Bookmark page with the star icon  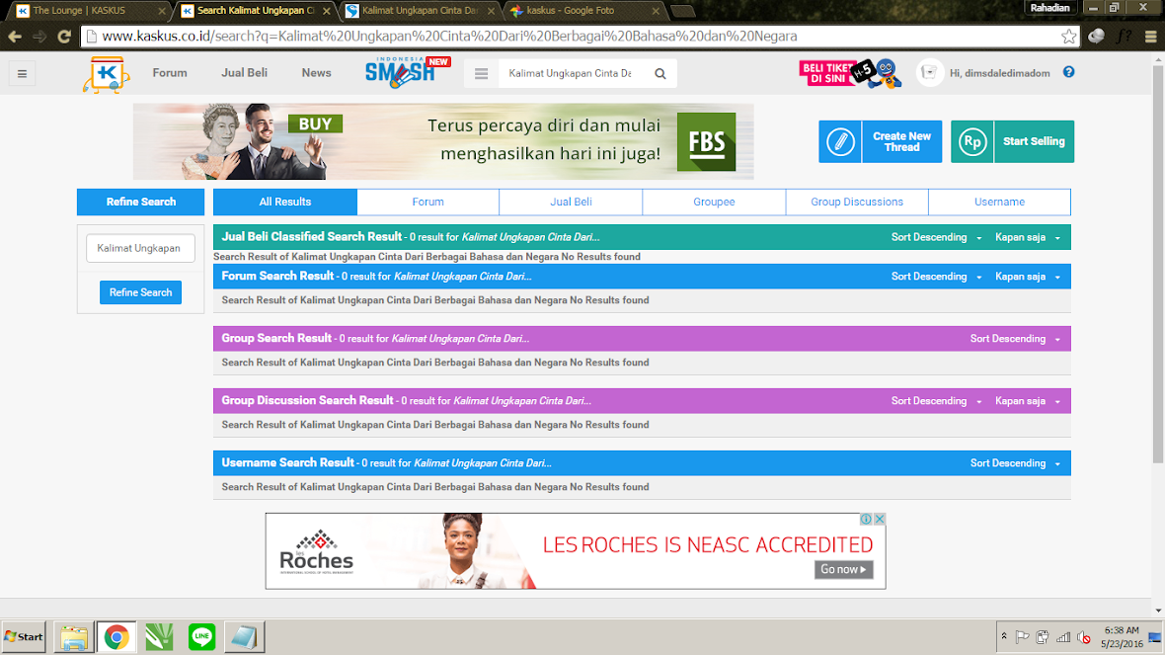point(1068,37)
